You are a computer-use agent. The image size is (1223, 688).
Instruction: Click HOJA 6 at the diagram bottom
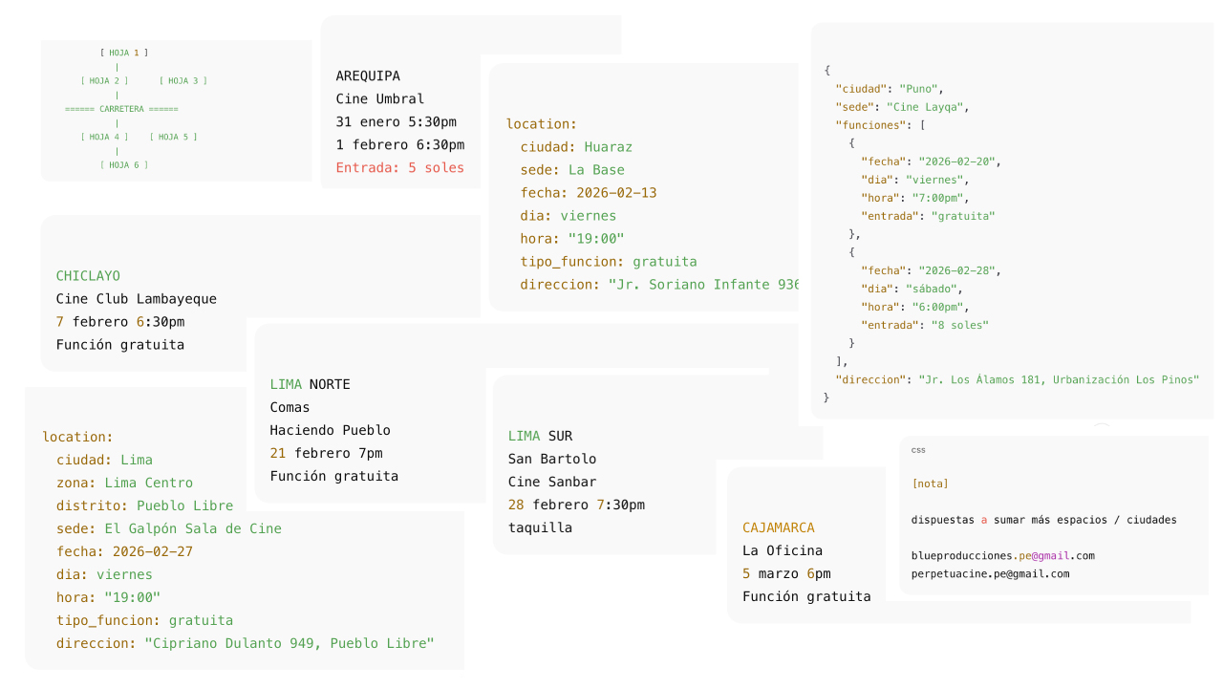(x=124, y=164)
